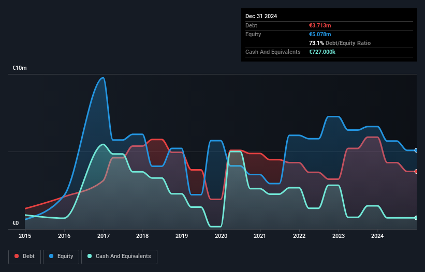Click the 2018 x-axis label
This screenshot has height=272, width=425.
point(142,236)
